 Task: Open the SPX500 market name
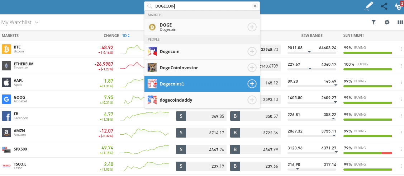(x=20, y=149)
